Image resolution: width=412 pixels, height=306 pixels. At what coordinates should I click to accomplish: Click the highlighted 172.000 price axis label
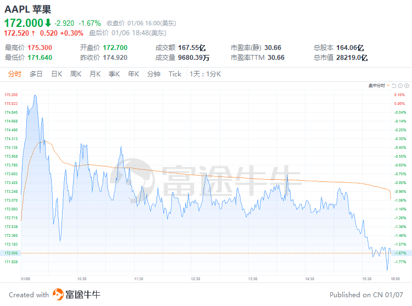[x=11, y=253]
